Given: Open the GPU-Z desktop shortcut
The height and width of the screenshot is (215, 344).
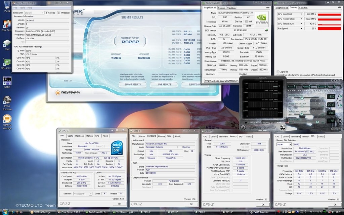Looking at the screenshot, I should point(6,63).
